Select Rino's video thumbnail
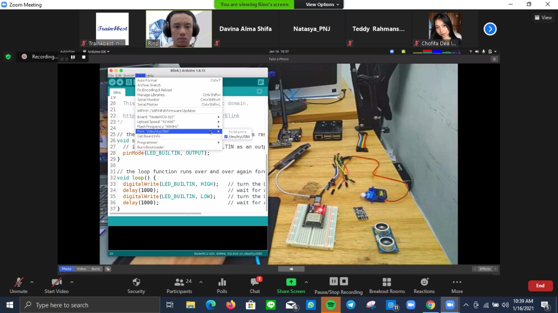 tap(179, 29)
